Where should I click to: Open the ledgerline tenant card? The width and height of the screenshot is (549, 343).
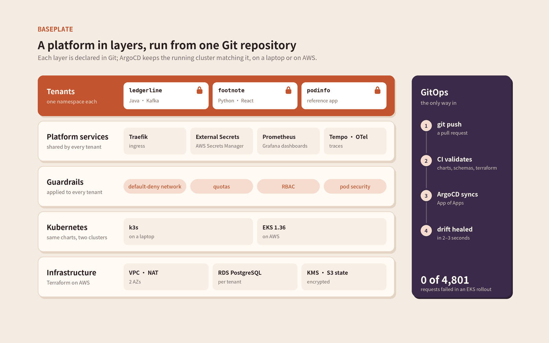click(166, 96)
